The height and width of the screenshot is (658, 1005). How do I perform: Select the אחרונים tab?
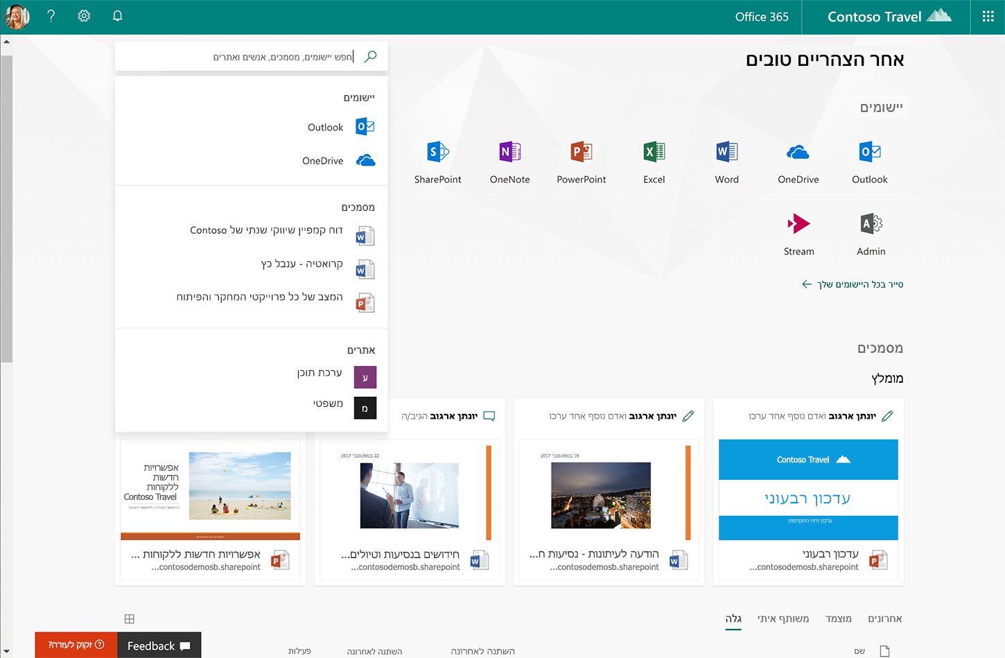pyautogui.click(x=885, y=618)
